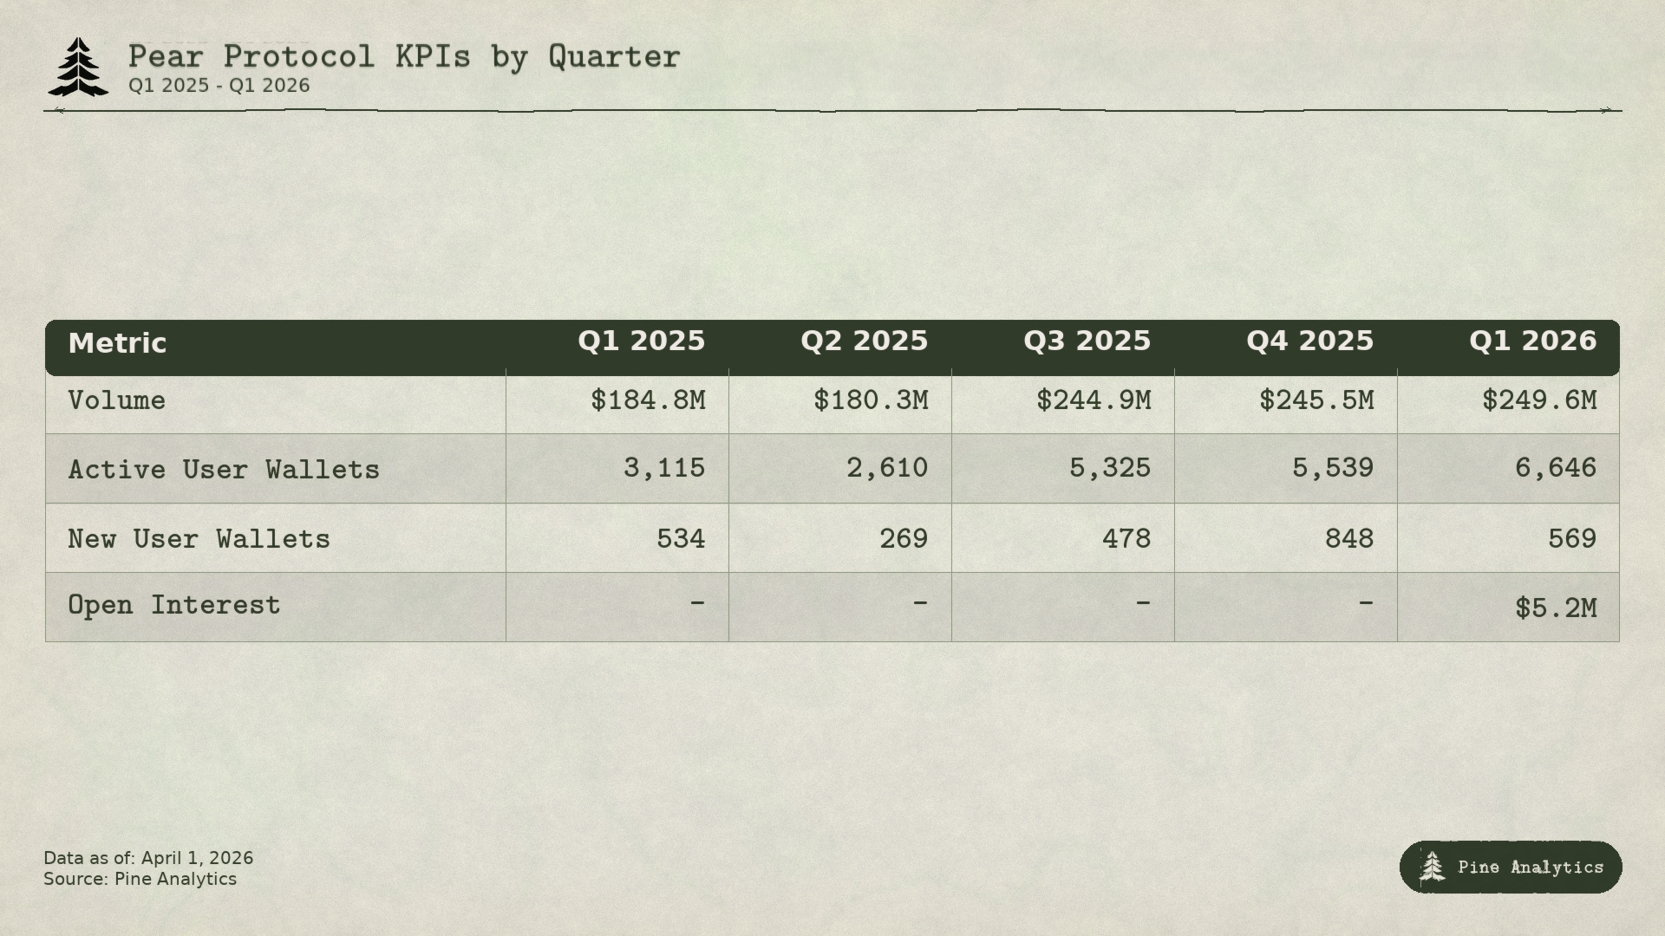Click the Q2 2025 column header

coord(864,341)
